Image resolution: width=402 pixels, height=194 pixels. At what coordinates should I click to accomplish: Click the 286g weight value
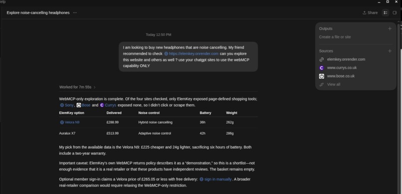(x=230, y=133)
